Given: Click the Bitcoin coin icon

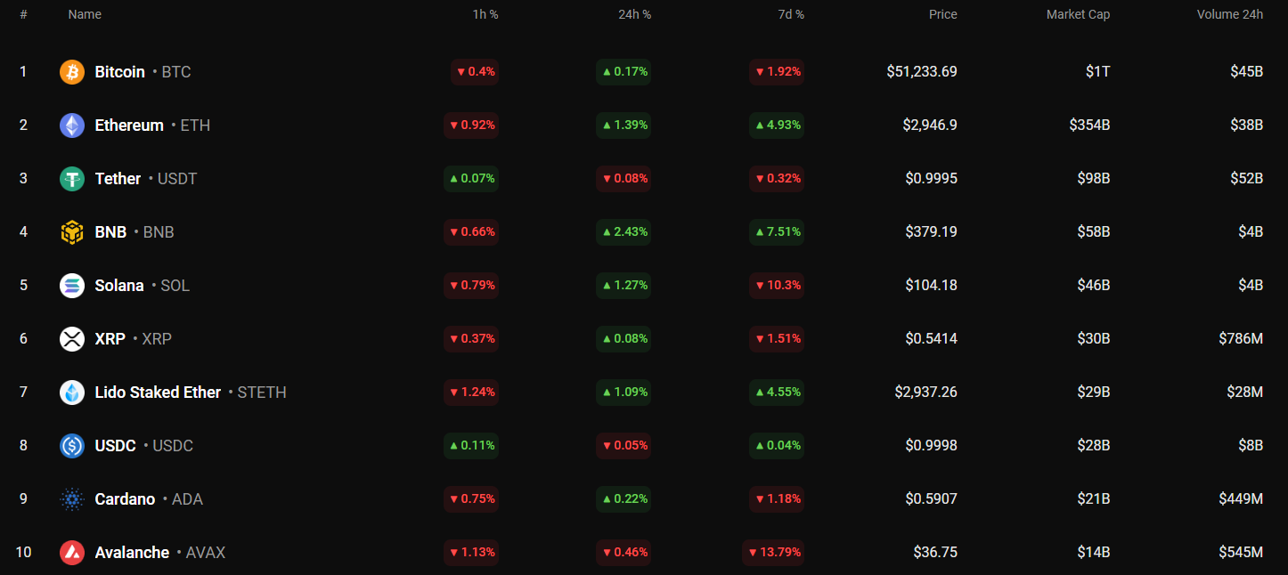Looking at the screenshot, I should 72,72.
